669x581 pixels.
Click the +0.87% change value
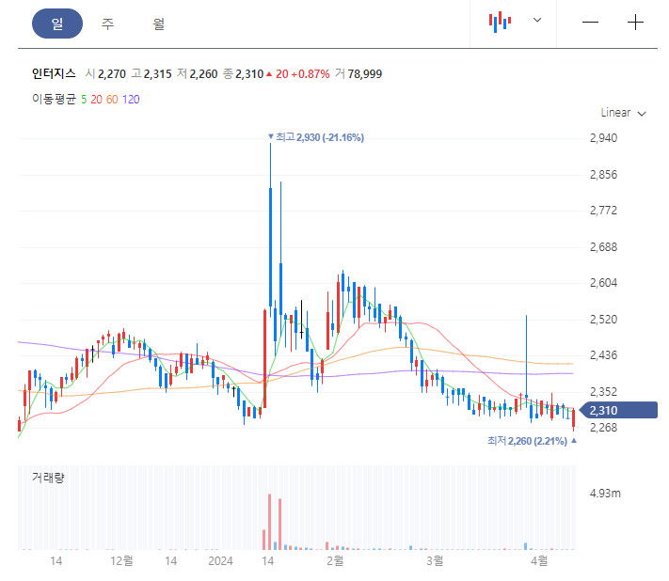pos(311,74)
